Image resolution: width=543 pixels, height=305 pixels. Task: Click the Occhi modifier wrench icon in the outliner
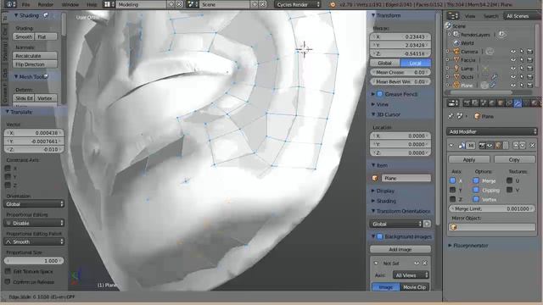tap(495, 77)
